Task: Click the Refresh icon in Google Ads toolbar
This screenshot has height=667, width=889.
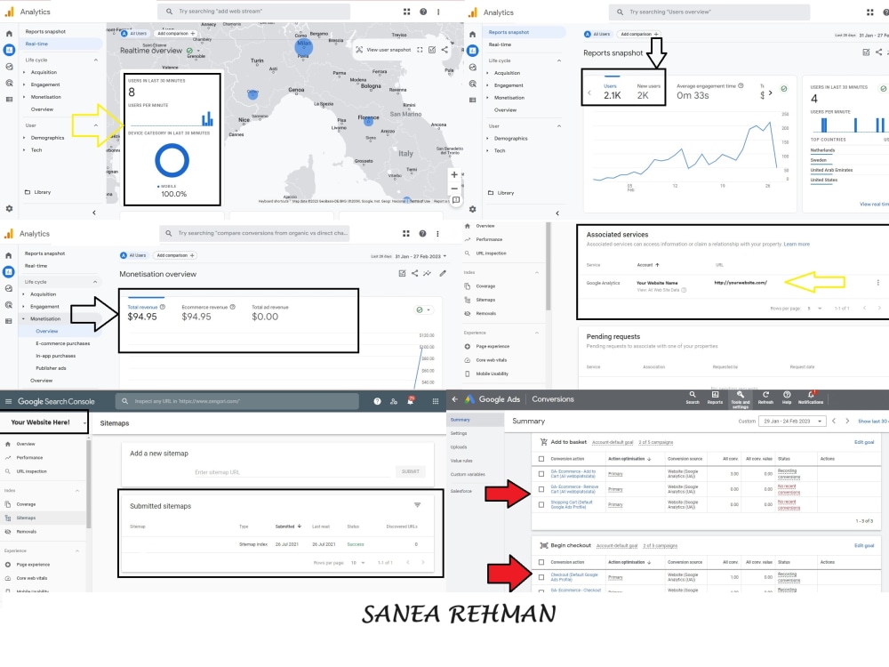Action: point(765,400)
